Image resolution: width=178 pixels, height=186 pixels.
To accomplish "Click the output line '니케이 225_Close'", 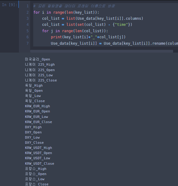I will (41, 80).
